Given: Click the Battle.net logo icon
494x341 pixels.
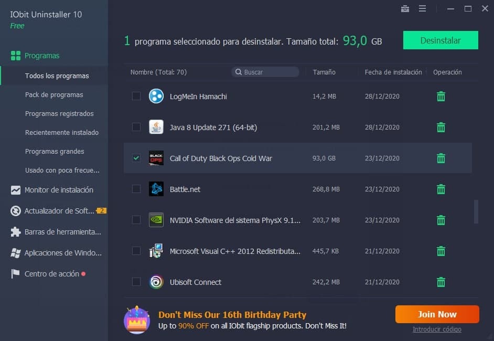Looking at the screenshot, I should click(156, 189).
